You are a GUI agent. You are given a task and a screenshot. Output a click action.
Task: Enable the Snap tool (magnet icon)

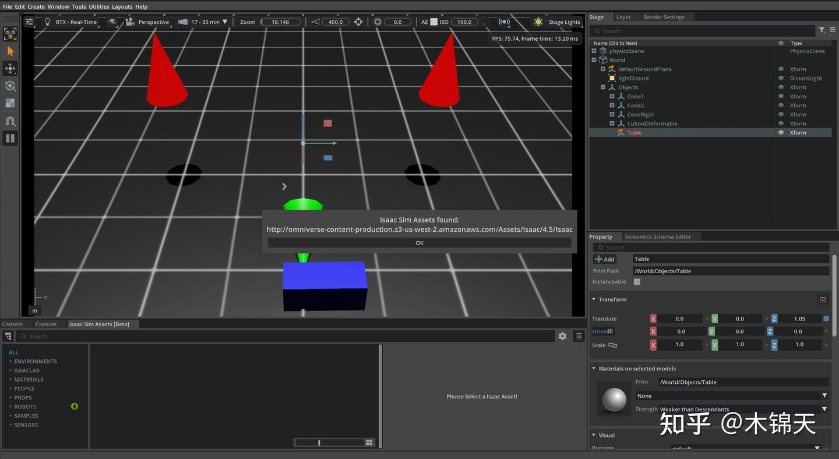(x=10, y=120)
